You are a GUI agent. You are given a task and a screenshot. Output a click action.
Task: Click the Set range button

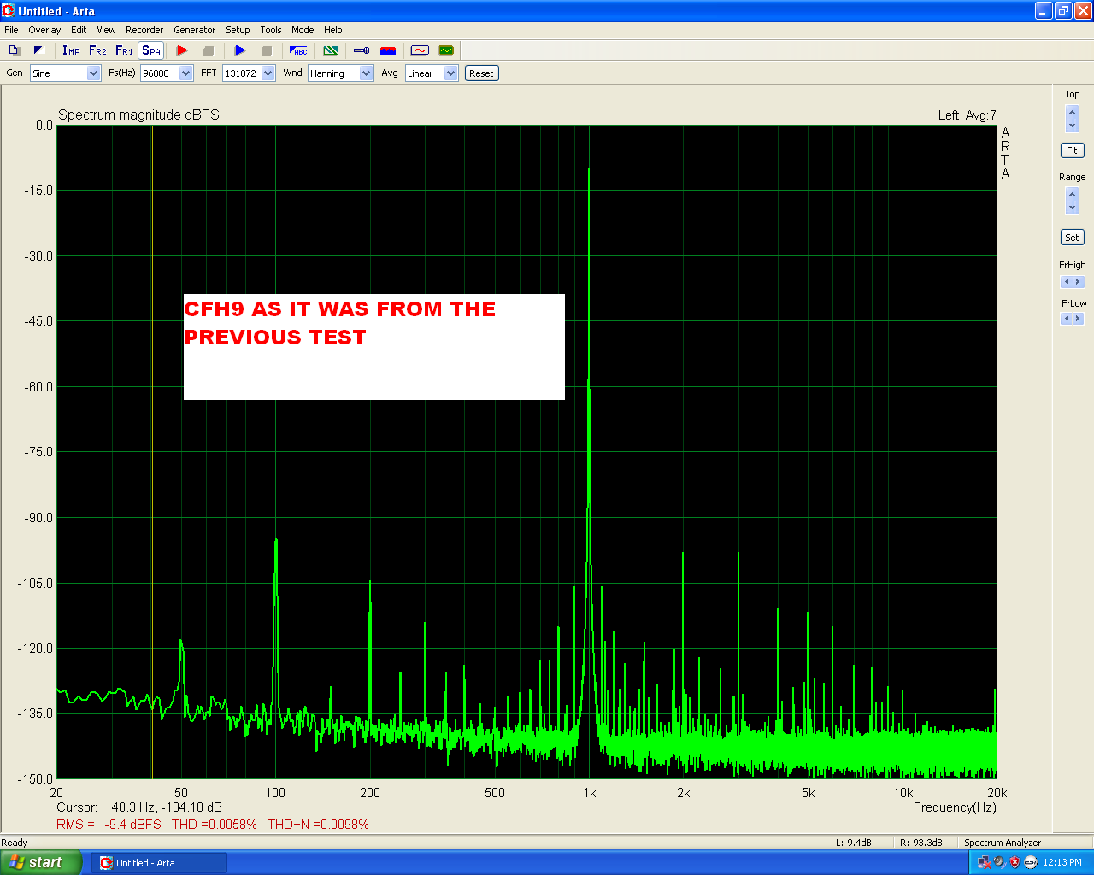(1072, 238)
